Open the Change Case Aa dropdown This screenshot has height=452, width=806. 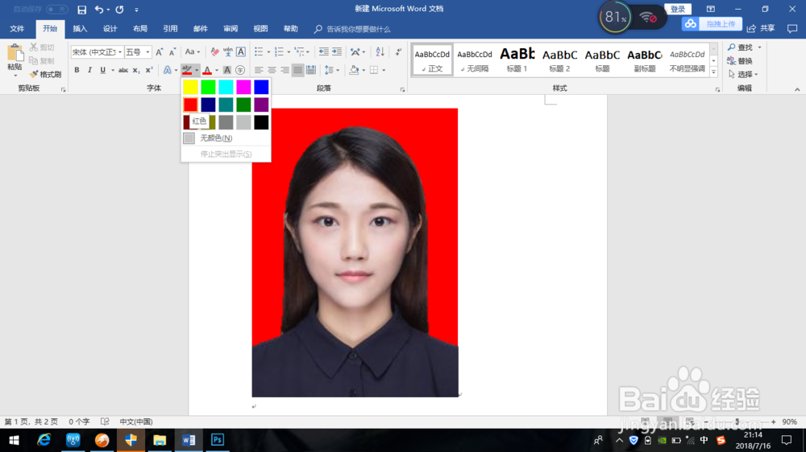[x=193, y=51]
